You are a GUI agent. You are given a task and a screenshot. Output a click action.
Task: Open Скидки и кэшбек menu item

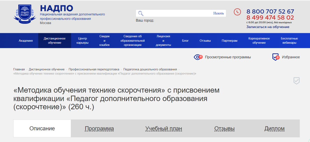[104, 40]
